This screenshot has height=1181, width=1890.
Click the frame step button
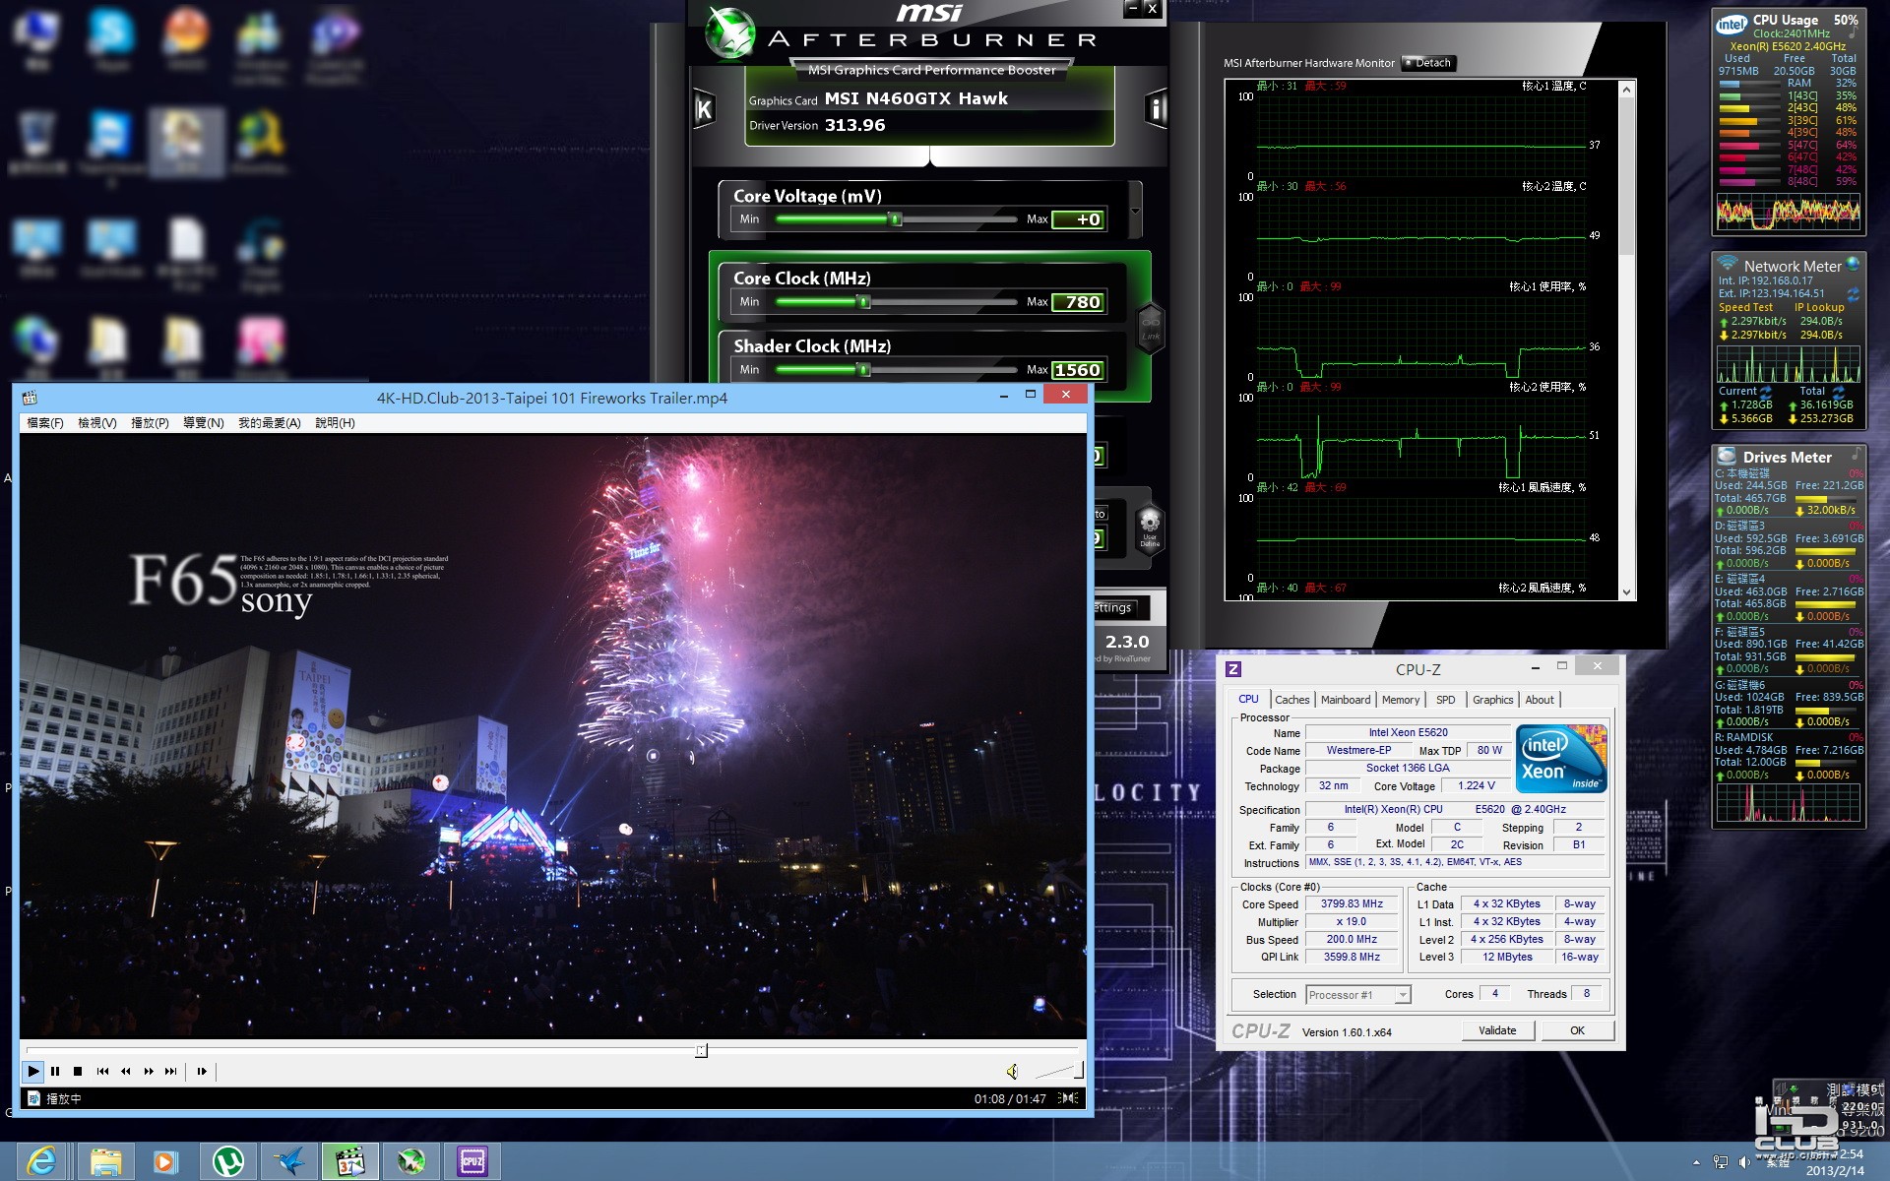pyautogui.click(x=202, y=1071)
